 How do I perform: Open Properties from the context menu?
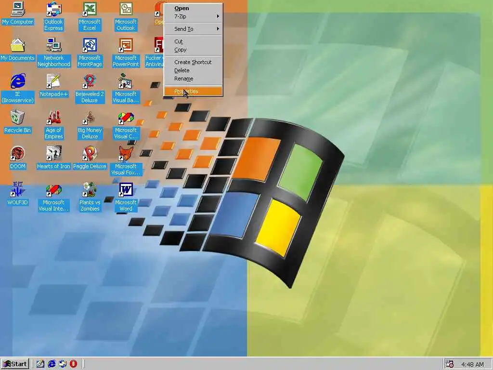[x=194, y=91]
